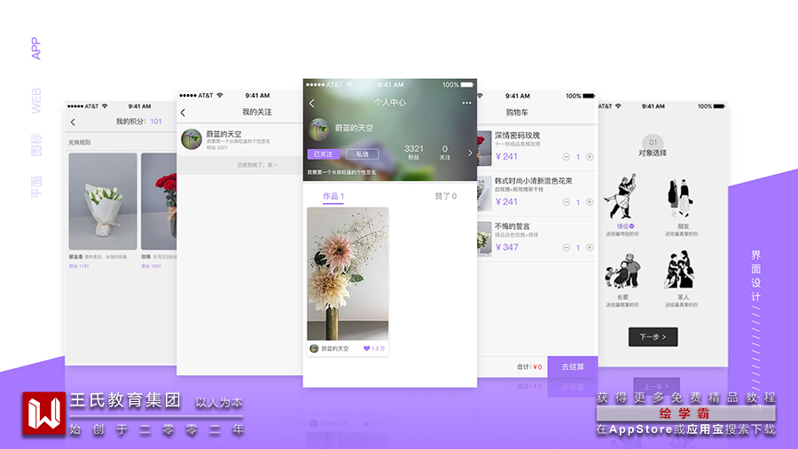Tap the 合计: ¥0 total label
Viewport: 798px width, 449px height.
coord(529,366)
